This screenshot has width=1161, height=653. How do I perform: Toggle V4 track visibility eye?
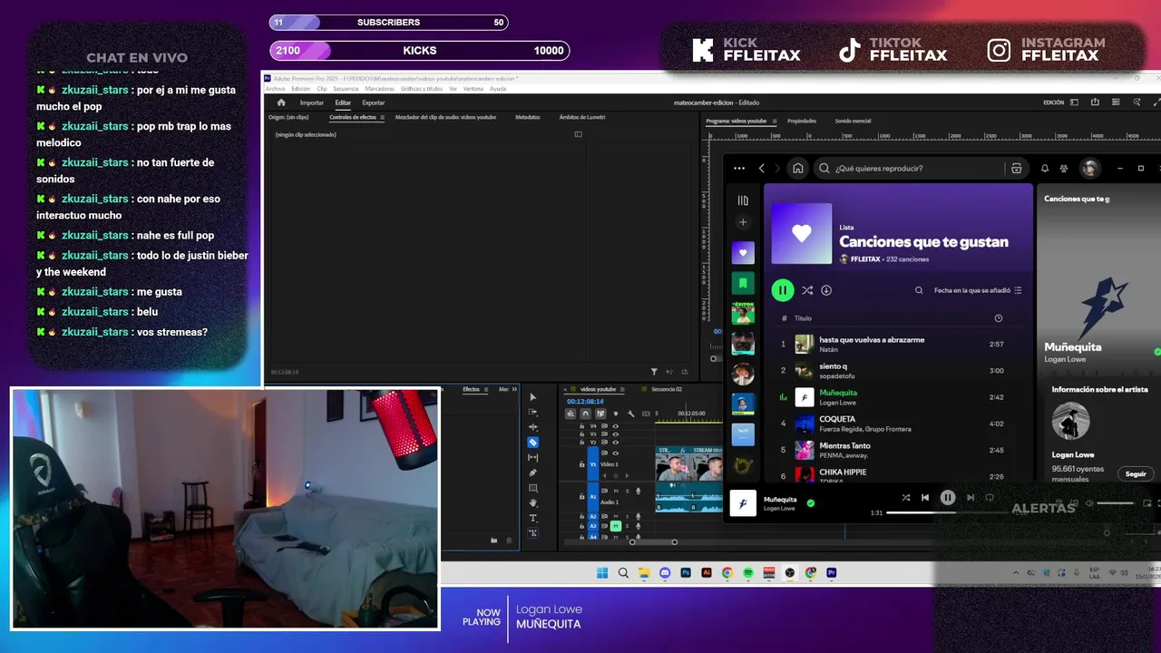point(615,426)
